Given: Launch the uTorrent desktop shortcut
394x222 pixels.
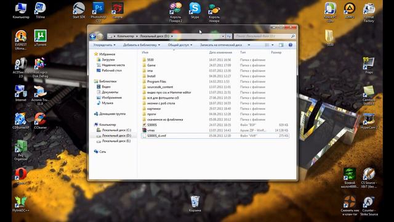Looking at the screenshot, I should 40,38.
